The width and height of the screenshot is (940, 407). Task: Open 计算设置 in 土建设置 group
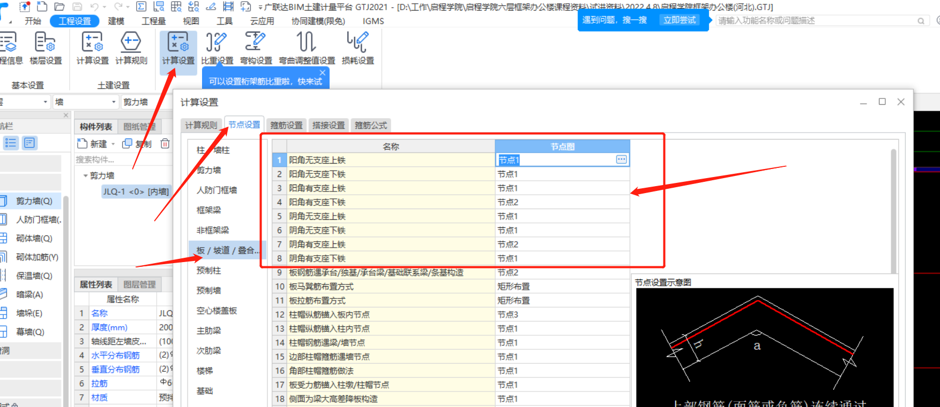92,48
